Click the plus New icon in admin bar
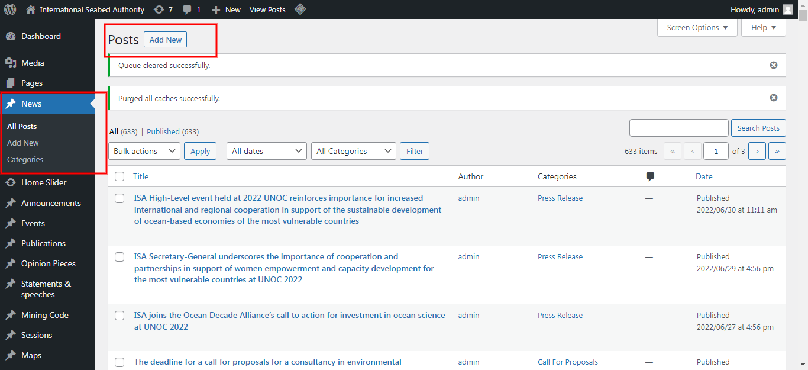The image size is (808, 370). pos(216,9)
